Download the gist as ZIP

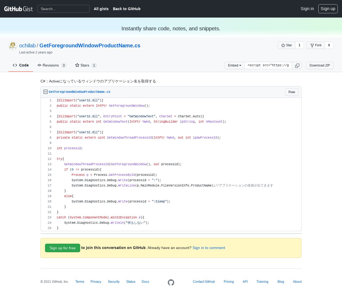[x=320, y=65]
